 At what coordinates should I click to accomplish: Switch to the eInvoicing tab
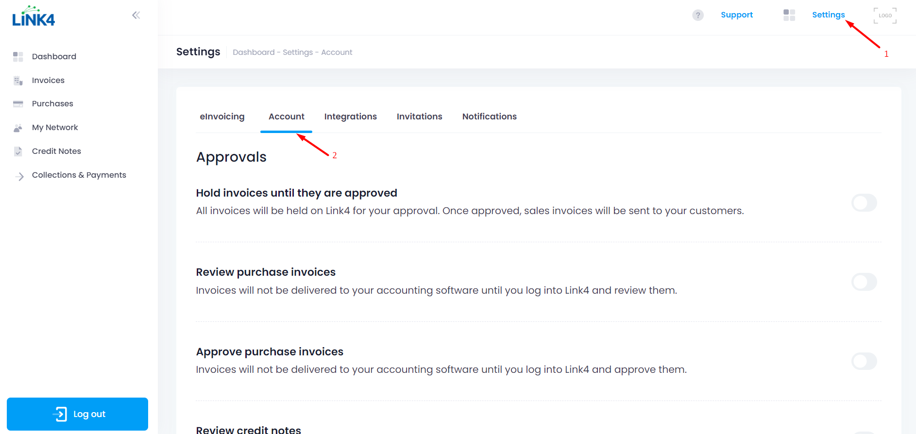coord(222,117)
